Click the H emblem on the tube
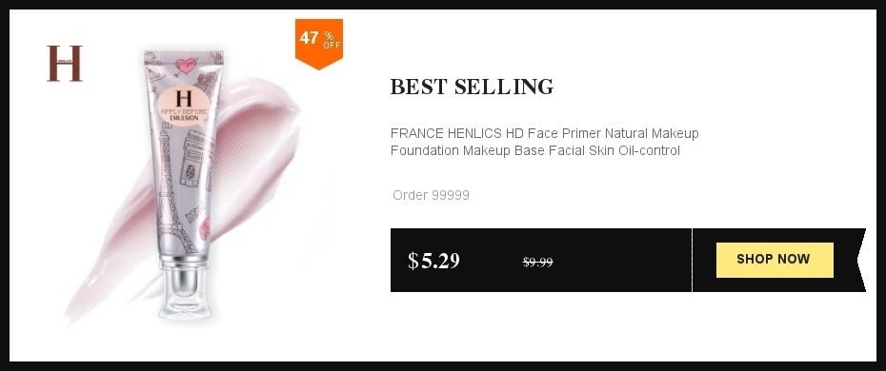This screenshot has height=371, width=886. [184, 98]
